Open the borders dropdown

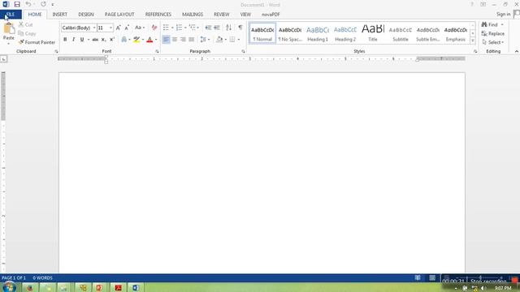point(238,40)
